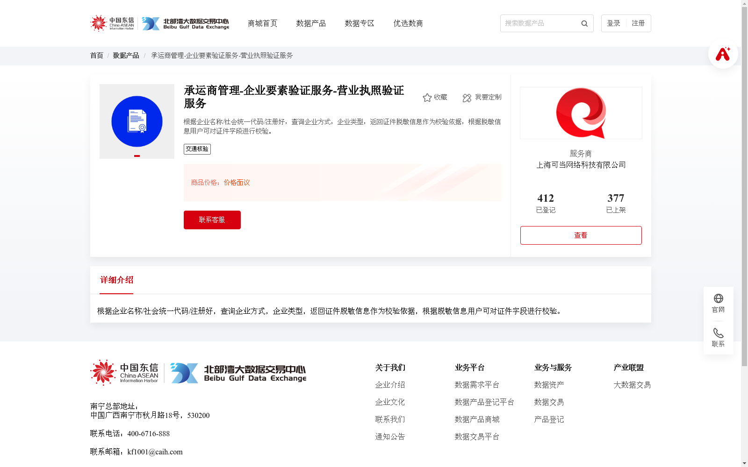This screenshot has height=467, width=748.
Task: Click the 377 已上架 count
Action: tap(616, 203)
